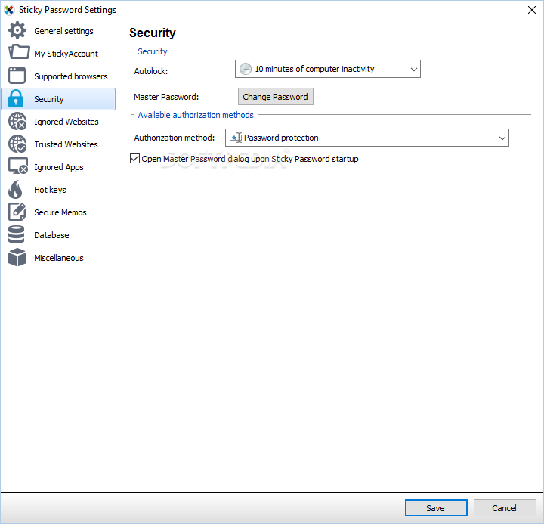Click the 'Password protection' value text
The image size is (544, 524).
click(x=281, y=138)
